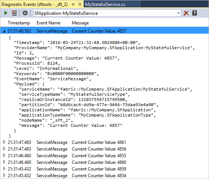Viewport: 209px width, 179px height.
Task: Click the "ProviderName" line in the JSON
Action: click(104, 48)
